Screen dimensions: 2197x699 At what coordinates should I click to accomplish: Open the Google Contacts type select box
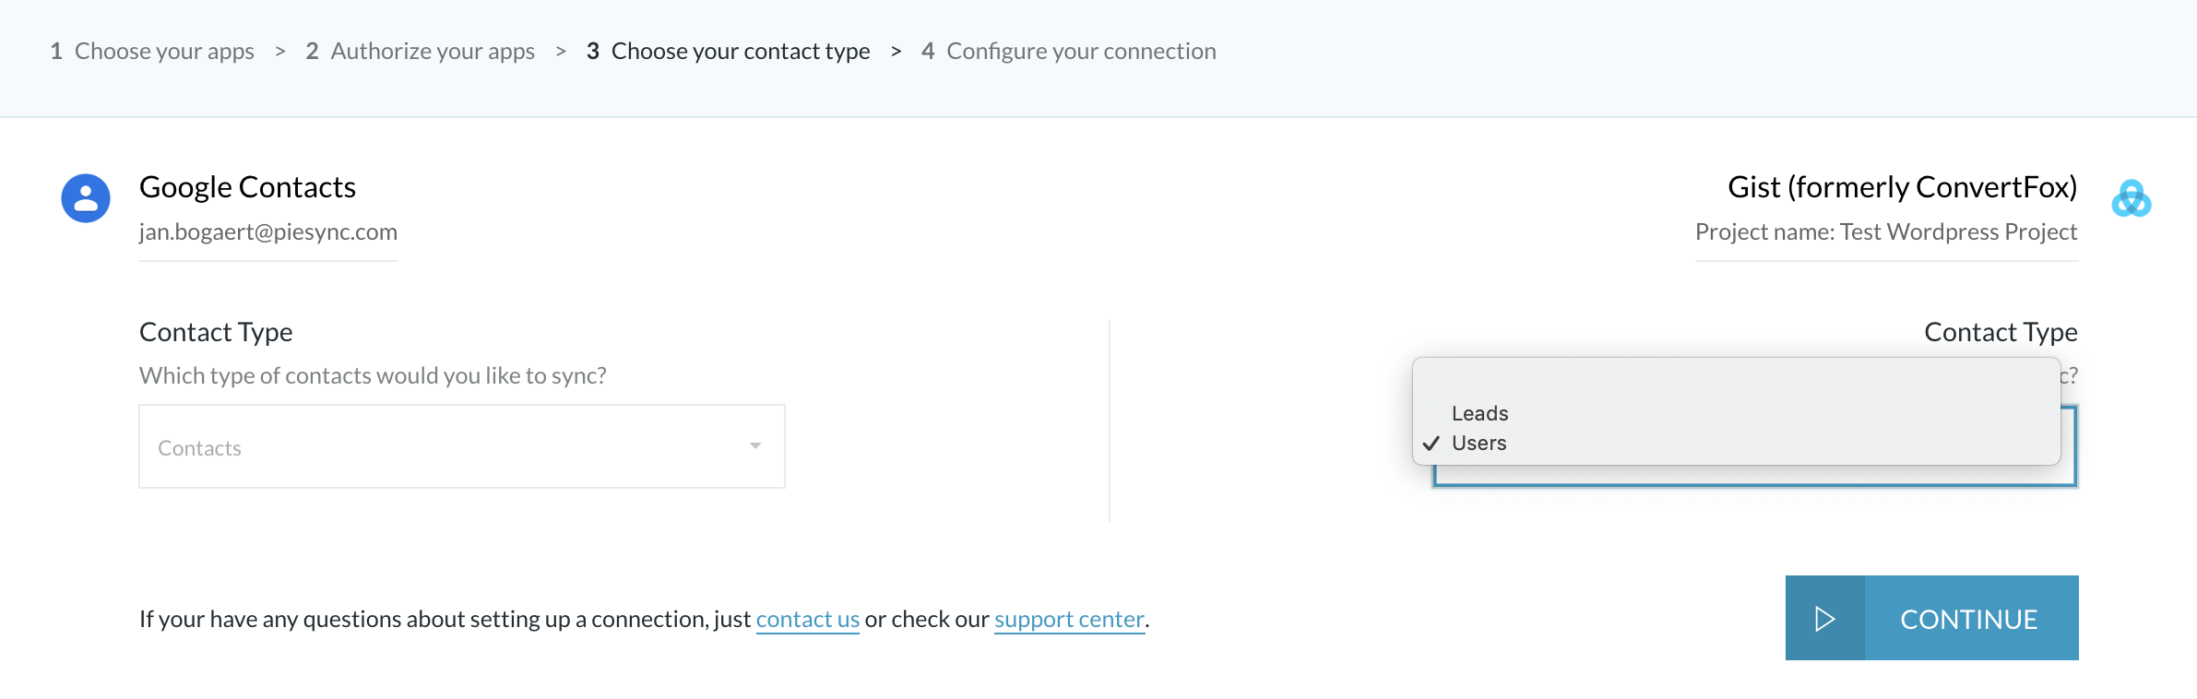pyautogui.click(x=462, y=446)
